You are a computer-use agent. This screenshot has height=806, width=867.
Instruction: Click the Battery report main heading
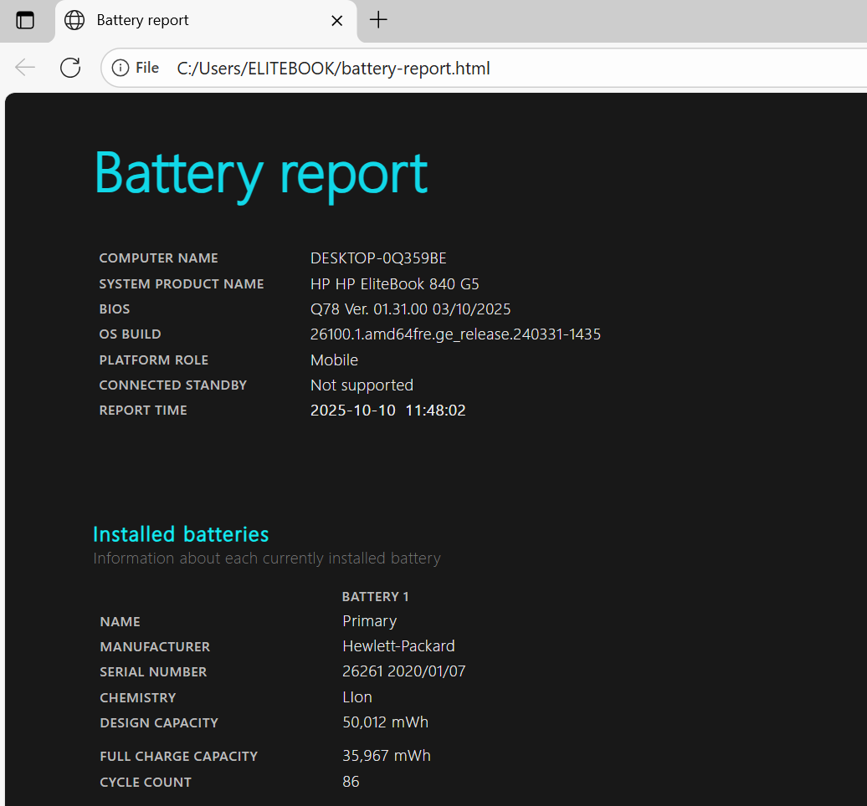pos(260,173)
